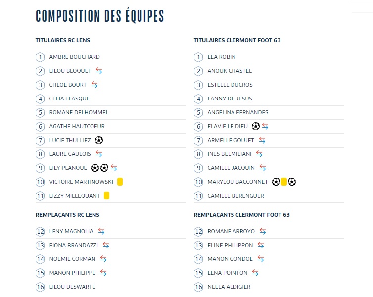The height and width of the screenshot is (297, 373).
Task: Click the Remplaçants Clermont Foot 63 heading
Action: pyautogui.click(x=241, y=215)
